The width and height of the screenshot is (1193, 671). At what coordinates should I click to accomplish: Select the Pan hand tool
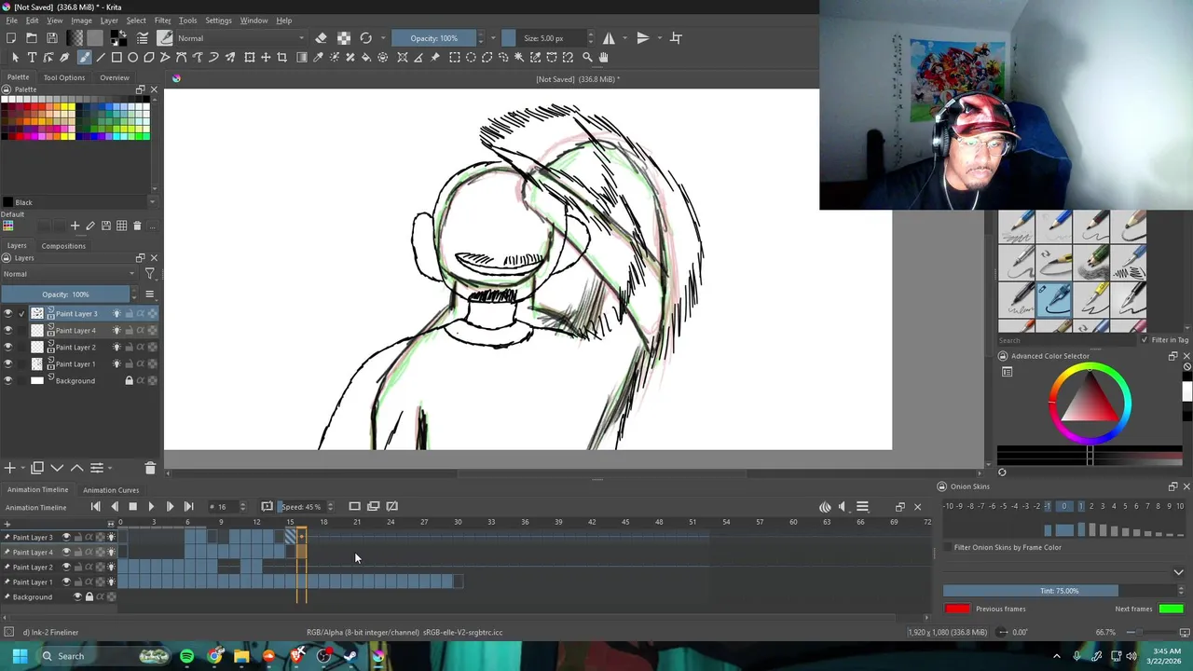603,57
